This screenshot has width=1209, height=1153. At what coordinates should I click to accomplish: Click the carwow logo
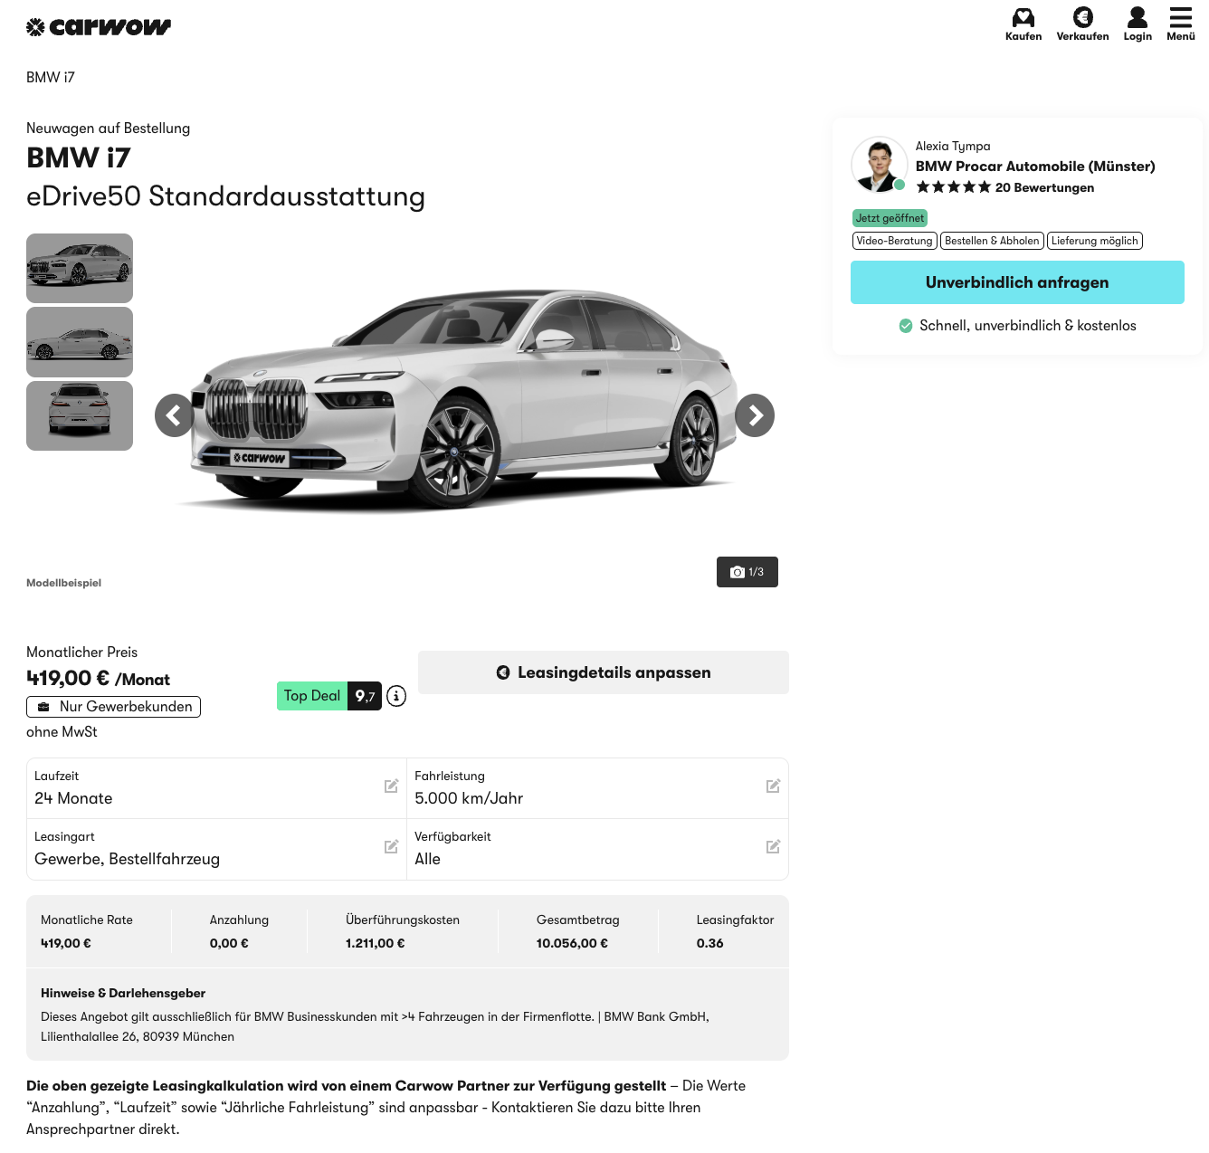click(99, 27)
